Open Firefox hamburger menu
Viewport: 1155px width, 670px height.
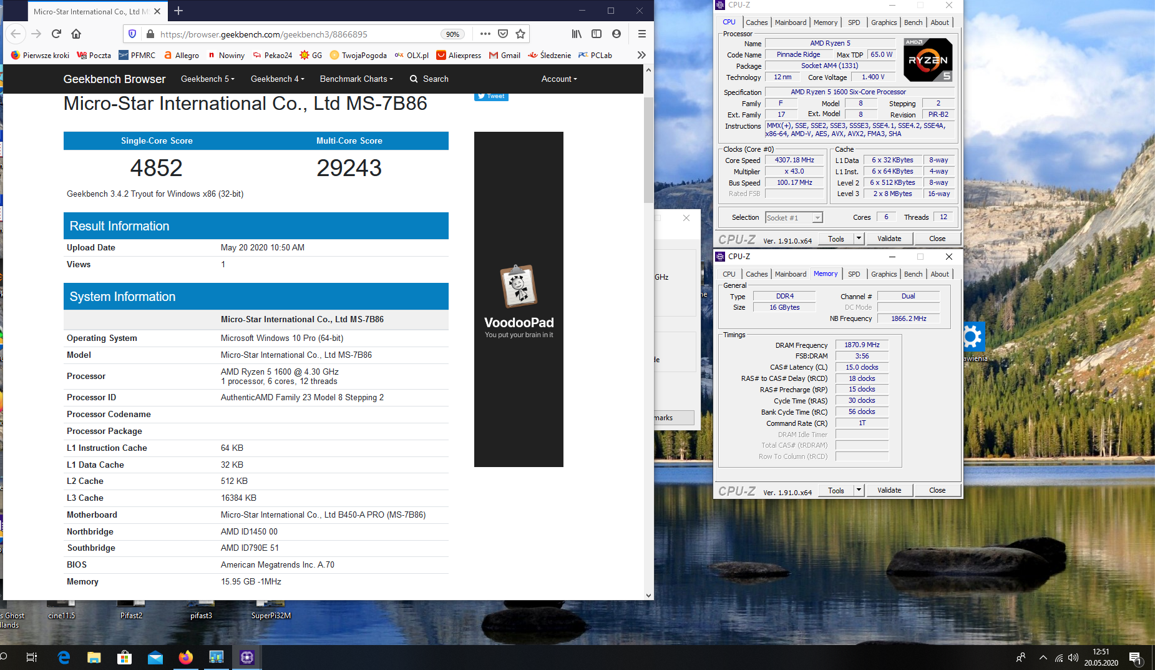click(x=641, y=34)
